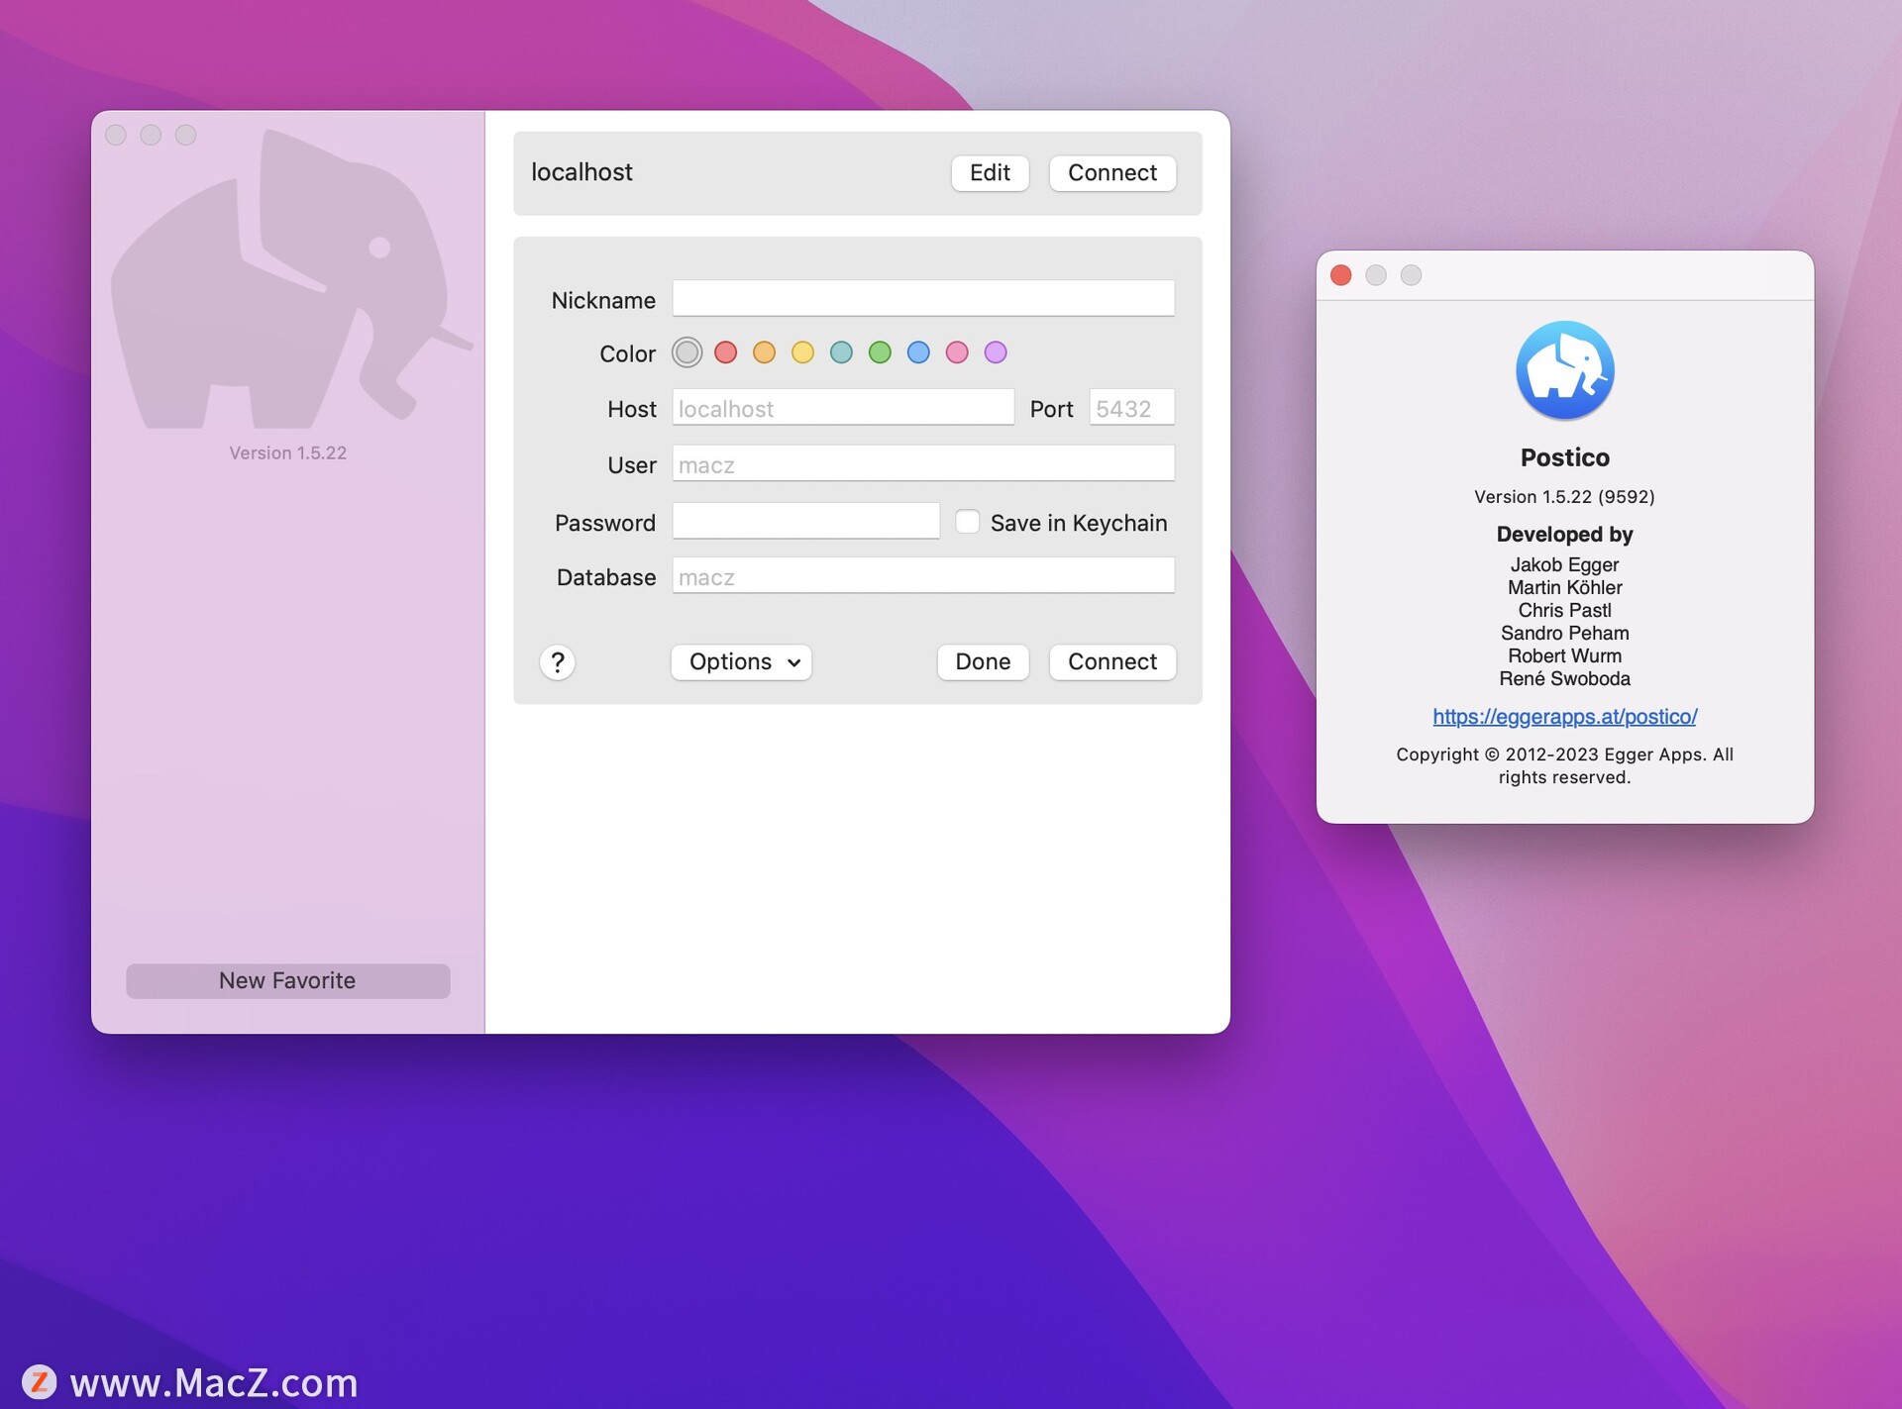
Task: Click the name Sandro Peham
Action: [1564, 633]
